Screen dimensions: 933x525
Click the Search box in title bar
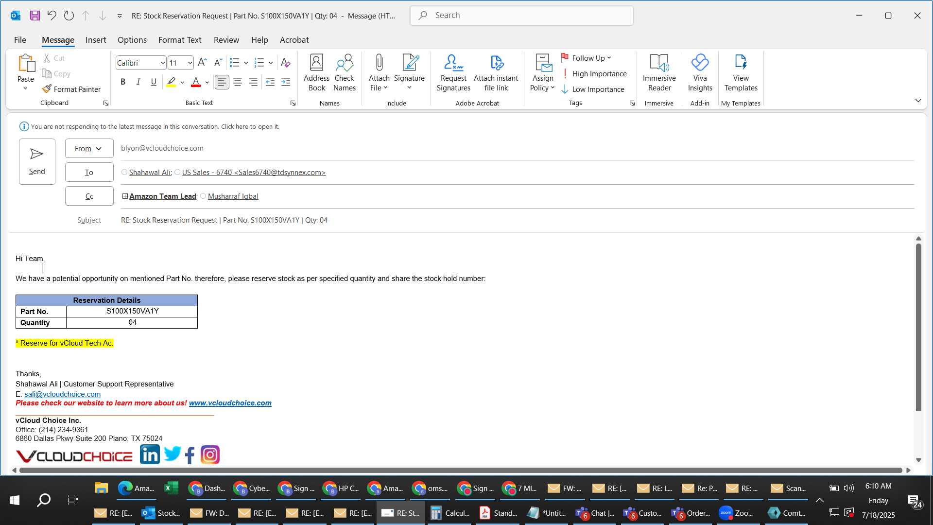tap(521, 16)
